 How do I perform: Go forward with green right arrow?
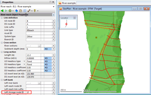tap(6, 11)
